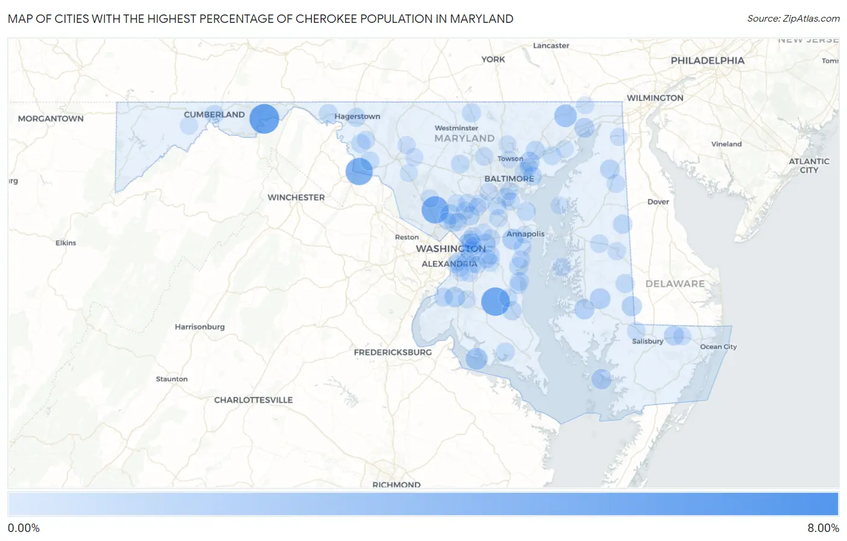Click the percentage color gradient legend bar

point(423,504)
